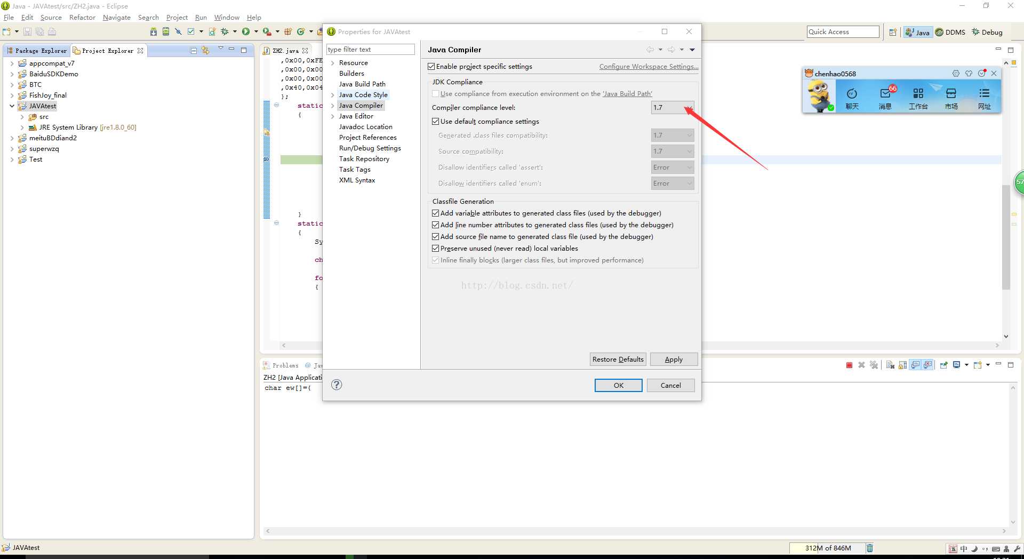Click the Cancel button
The width and height of the screenshot is (1024, 559).
[x=670, y=385]
